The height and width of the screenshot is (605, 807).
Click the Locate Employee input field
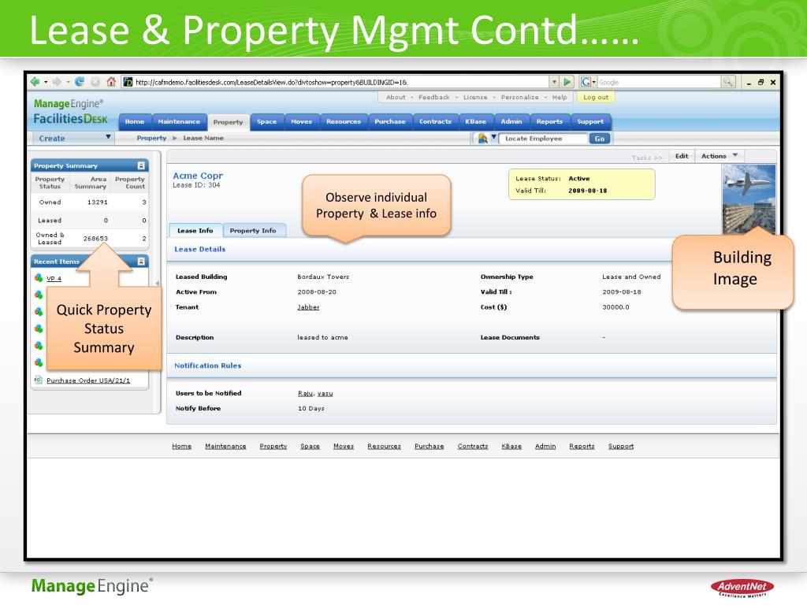point(543,139)
